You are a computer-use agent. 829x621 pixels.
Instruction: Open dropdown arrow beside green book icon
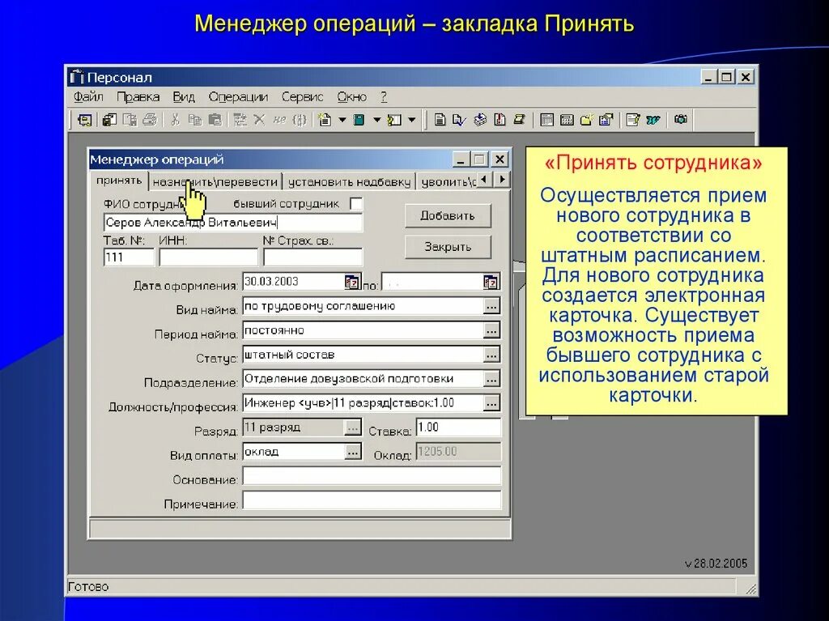(x=377, y=120)
